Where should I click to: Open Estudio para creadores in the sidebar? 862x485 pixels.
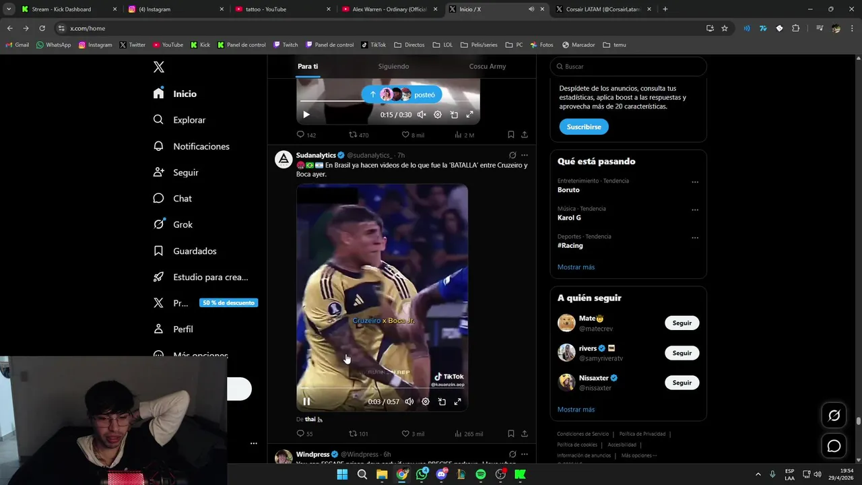(x=201, y=277)
